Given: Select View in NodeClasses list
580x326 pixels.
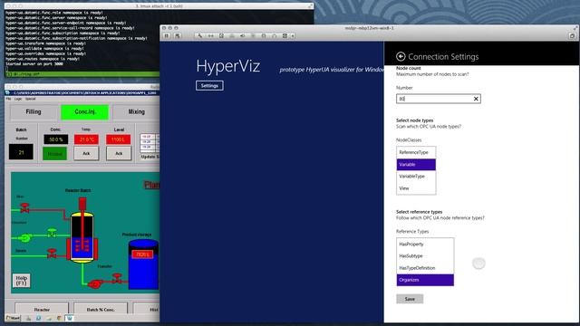Looking at the screenshot, I should [x=416, y=188].
